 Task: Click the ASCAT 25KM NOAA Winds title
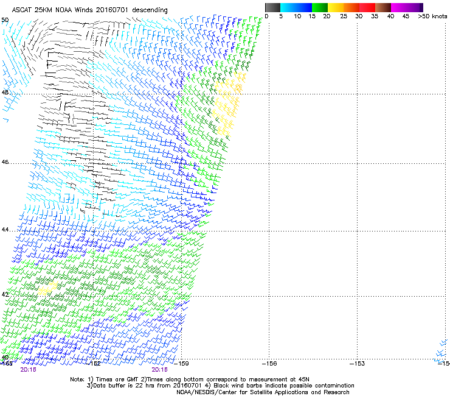pos(89,10)
